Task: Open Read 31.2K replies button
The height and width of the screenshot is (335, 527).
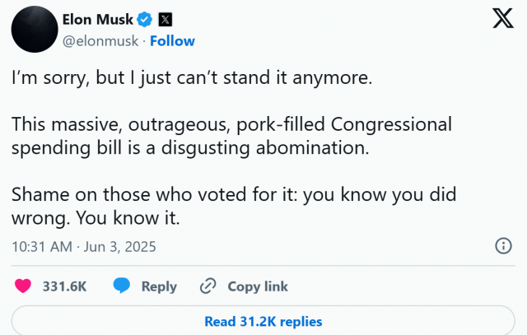Action: pos(263,321)
